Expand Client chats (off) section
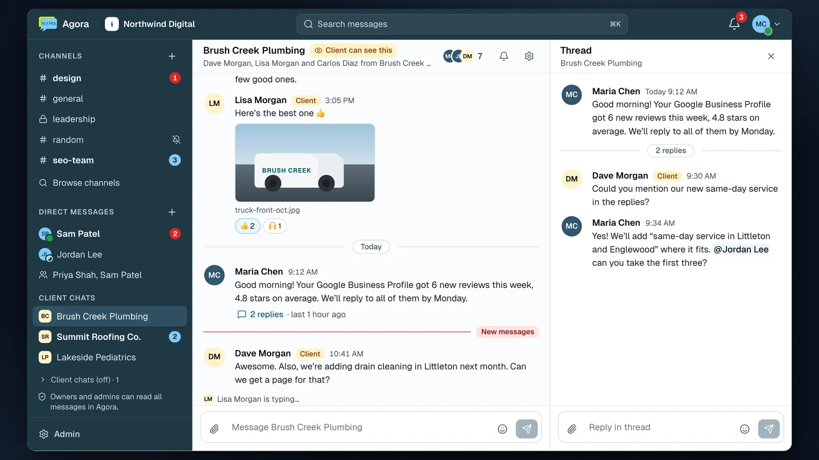 click(x=79, y=379)
